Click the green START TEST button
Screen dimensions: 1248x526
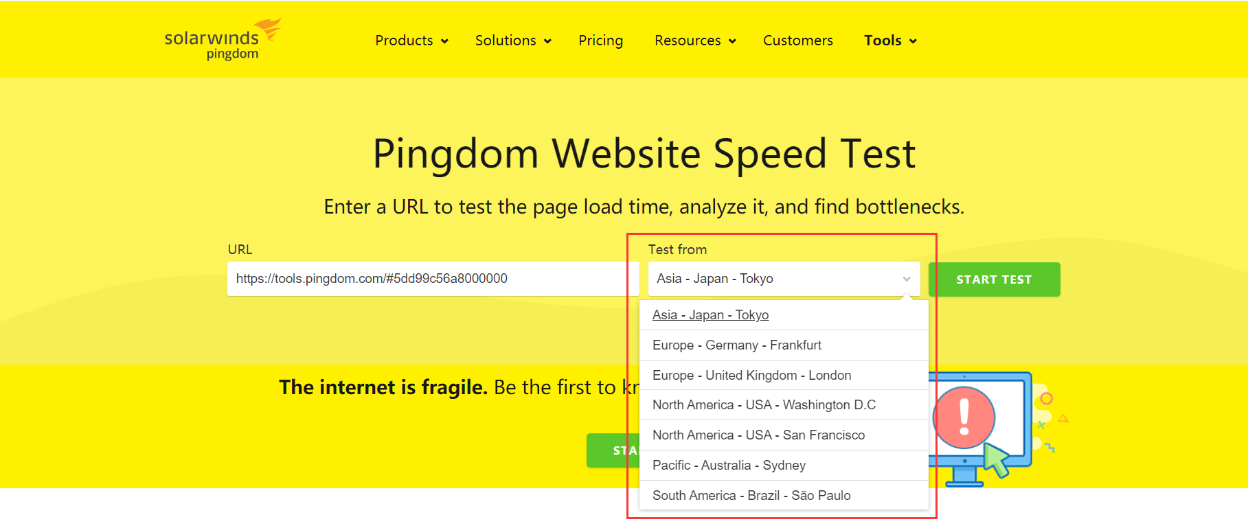tap(994, 279)
